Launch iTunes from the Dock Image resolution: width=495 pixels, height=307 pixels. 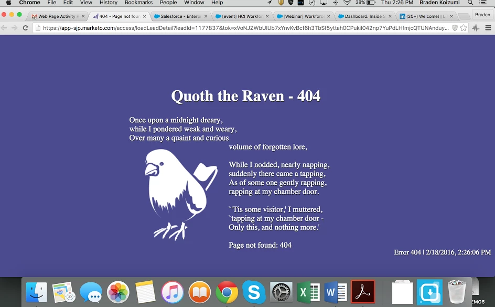click(x=173, y=292)
